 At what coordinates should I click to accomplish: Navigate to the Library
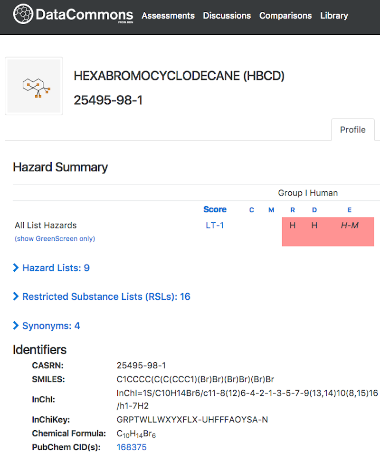pos(334,16)
